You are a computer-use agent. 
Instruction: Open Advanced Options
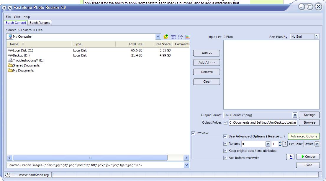304,137
